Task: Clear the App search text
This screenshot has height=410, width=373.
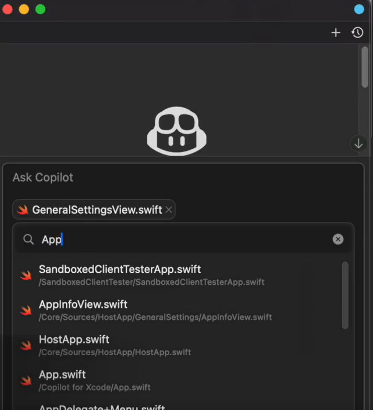Action: (338, 239)
